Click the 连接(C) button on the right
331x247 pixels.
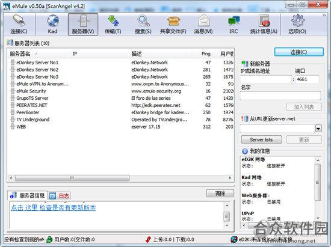(x=299, y=52)
